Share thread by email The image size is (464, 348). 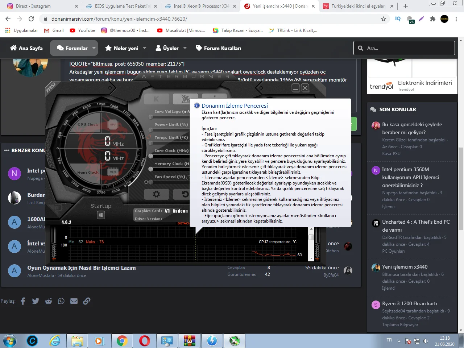click(74, 301)
